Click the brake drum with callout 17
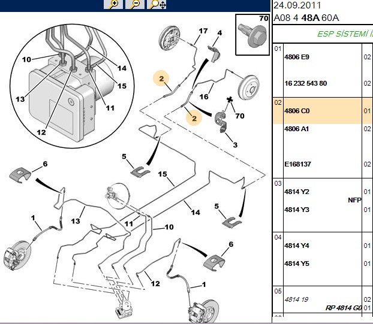Screen dimensions: 373x324 [x=169, y=38]
